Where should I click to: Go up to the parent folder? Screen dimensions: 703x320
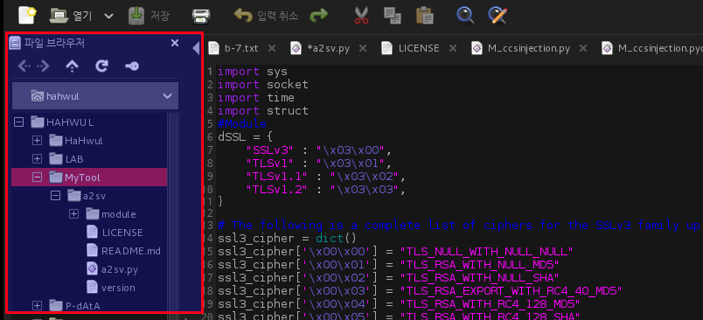pyautogui.click(x=72, y=66)
